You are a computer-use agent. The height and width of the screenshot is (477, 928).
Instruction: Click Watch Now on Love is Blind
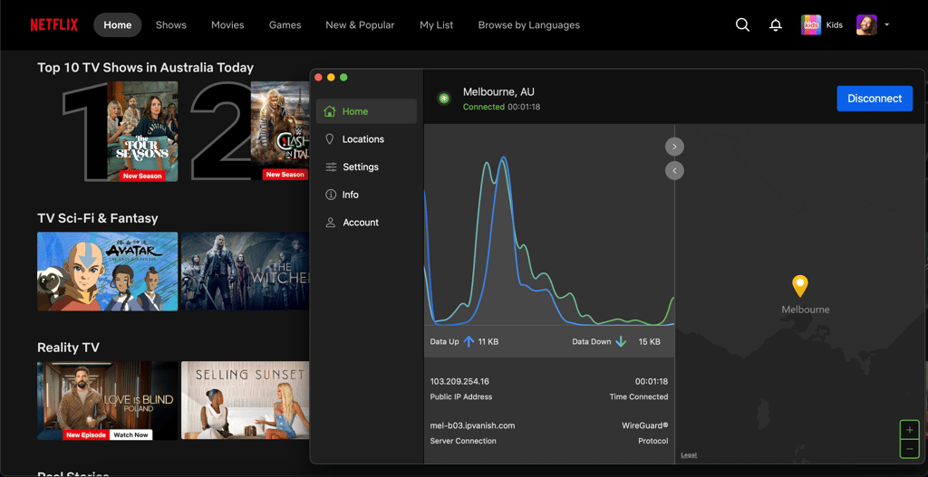coord(132,435)
